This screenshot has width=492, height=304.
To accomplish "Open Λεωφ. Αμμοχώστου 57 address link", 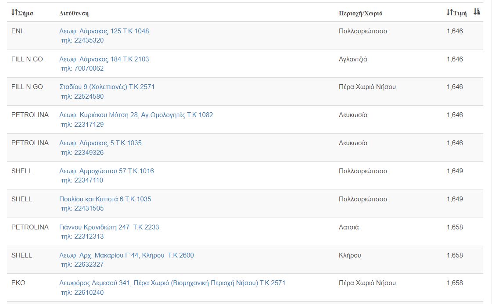I will [x=107, y=171].
